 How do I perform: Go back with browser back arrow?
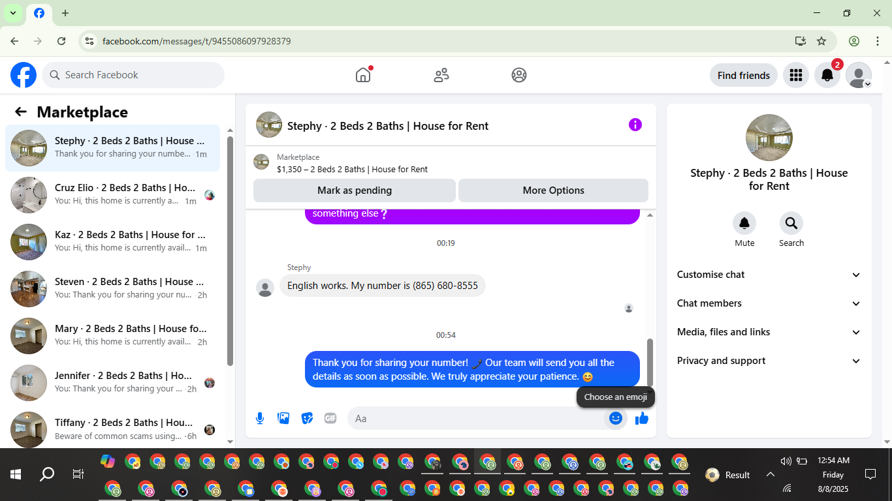click(14, 41)
